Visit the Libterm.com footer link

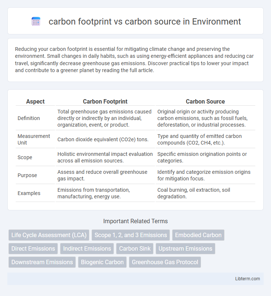click(x=247, y=279)
